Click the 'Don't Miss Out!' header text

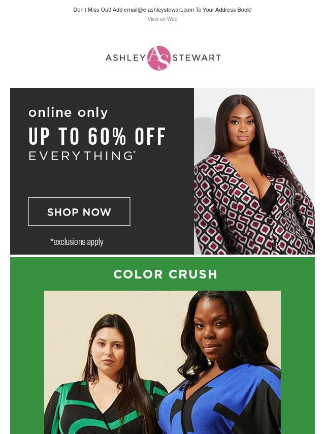point(92,10)
